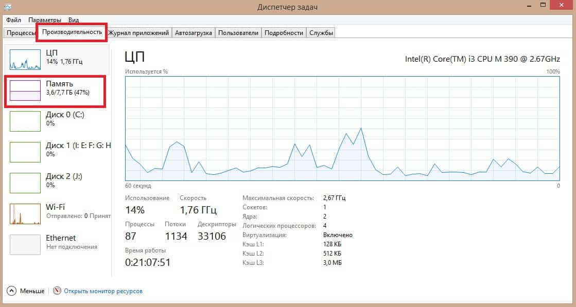Viewport: 576px width, 307px height.
Task: Select the Ethernet graph icon
Action: [25, 244]
